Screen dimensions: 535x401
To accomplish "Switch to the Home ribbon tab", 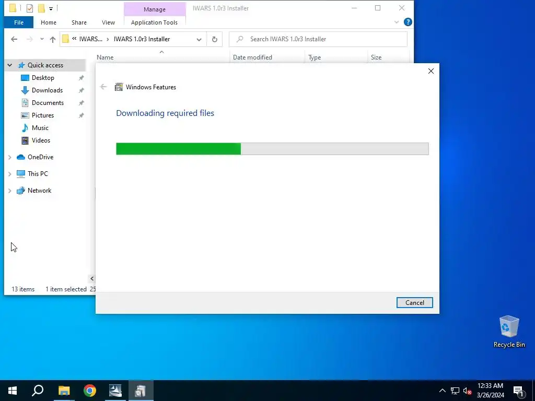I will pyautogui.click(x=49, y=22).
